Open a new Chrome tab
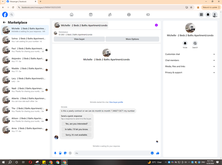The image size is (222, 165). point(40,1)
